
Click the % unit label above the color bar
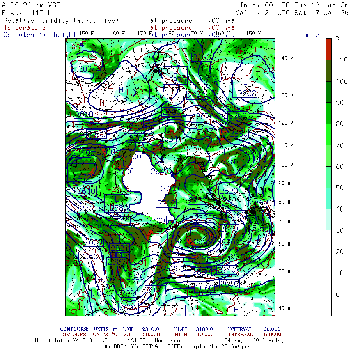pos(338,39)
